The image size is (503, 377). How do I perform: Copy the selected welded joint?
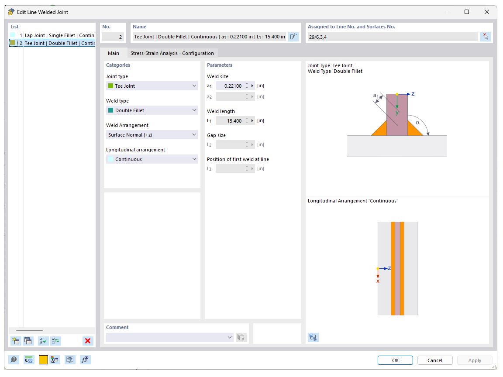tap(28, 341)
